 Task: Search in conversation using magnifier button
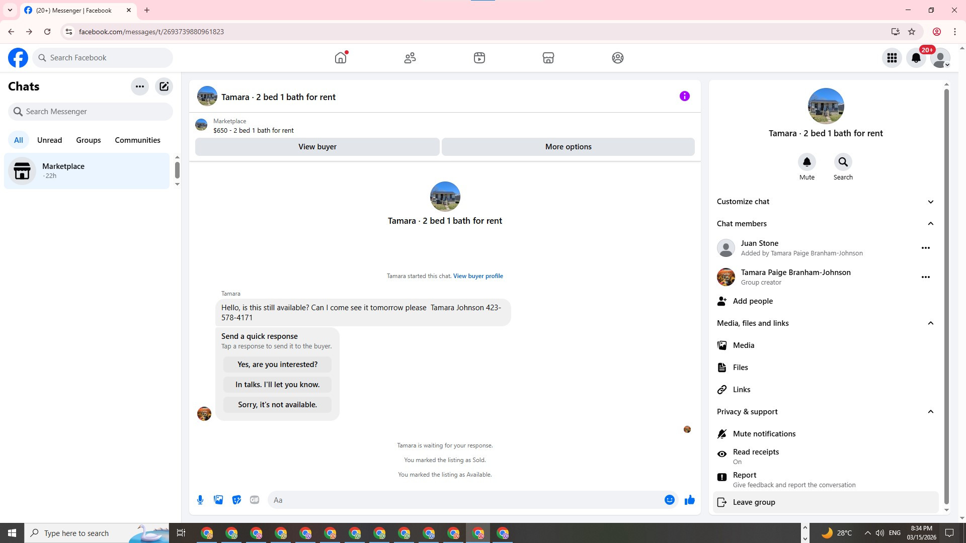pos(843,162)
